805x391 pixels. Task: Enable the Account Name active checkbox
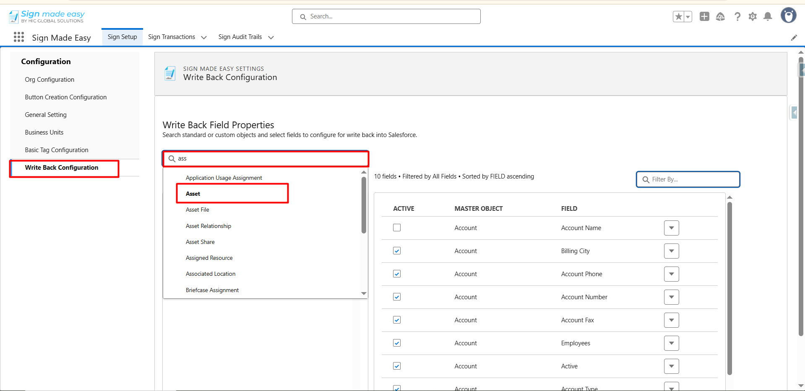(397, 228)
